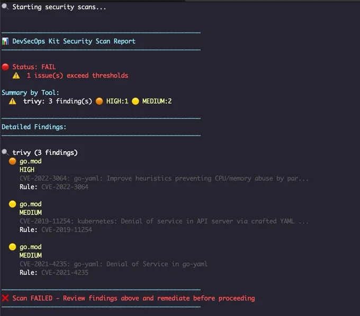Image resolution: width=360 pixels, height=316 pixels.
Task: Click warning triangle before 'trivy: 3 finding(s)'
Action: [x=12, y=101]
